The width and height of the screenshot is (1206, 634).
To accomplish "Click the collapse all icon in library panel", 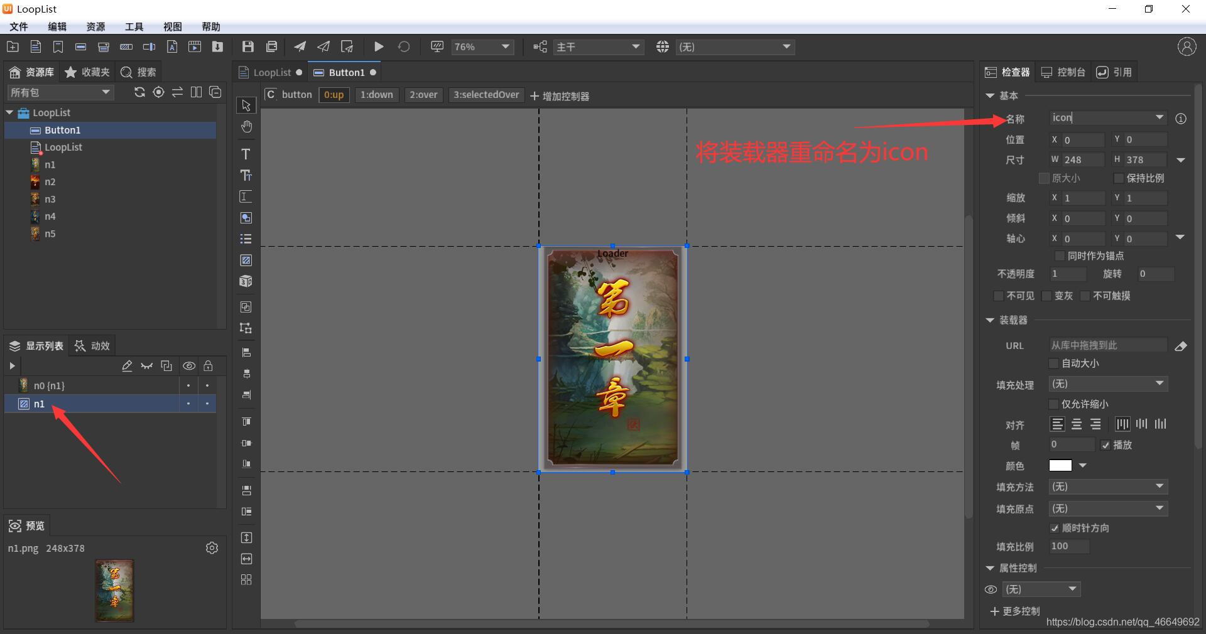I will click(215, 92).
